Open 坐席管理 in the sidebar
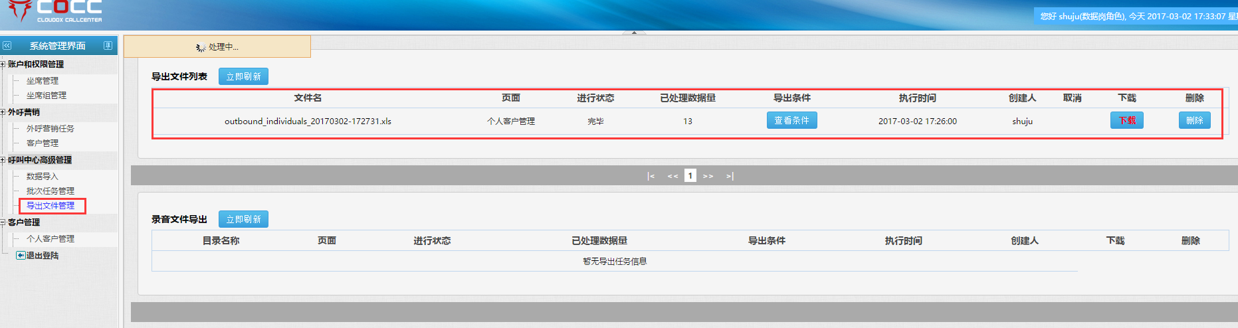This screenshot has width=1238, height=328. click(x=43, y=81)
